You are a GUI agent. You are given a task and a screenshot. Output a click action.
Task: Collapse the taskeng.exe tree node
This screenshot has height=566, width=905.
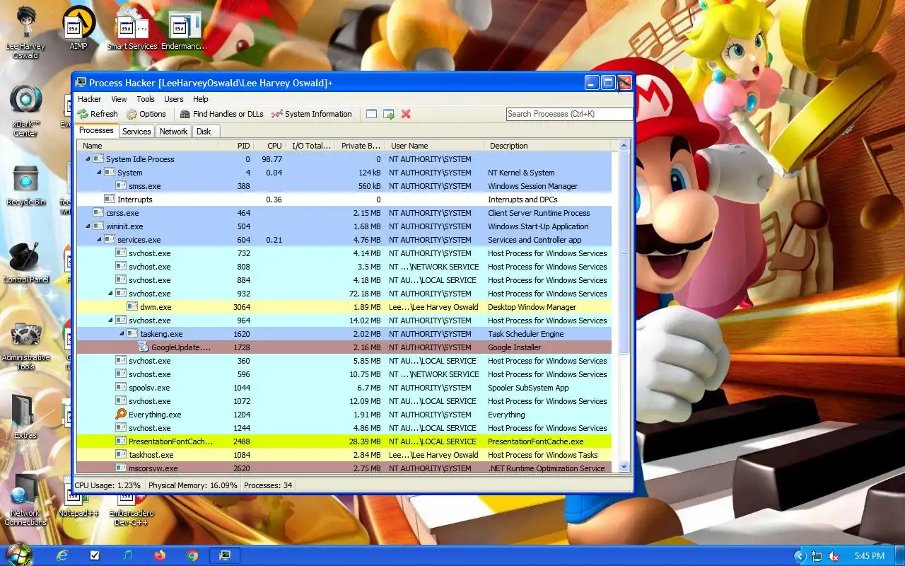[x=122, y=334]
